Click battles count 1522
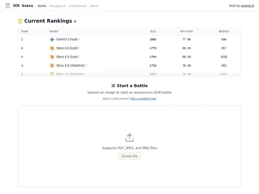This screenshot has height=194, width=259. click(x=224, y=57)
